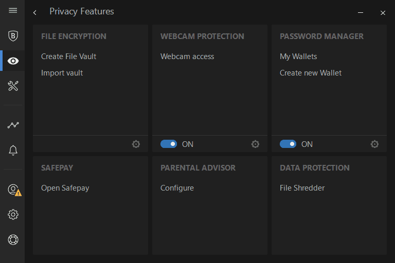395x263 pixels.
Task: Launch Open Safepay
Action: coord(65,188)
